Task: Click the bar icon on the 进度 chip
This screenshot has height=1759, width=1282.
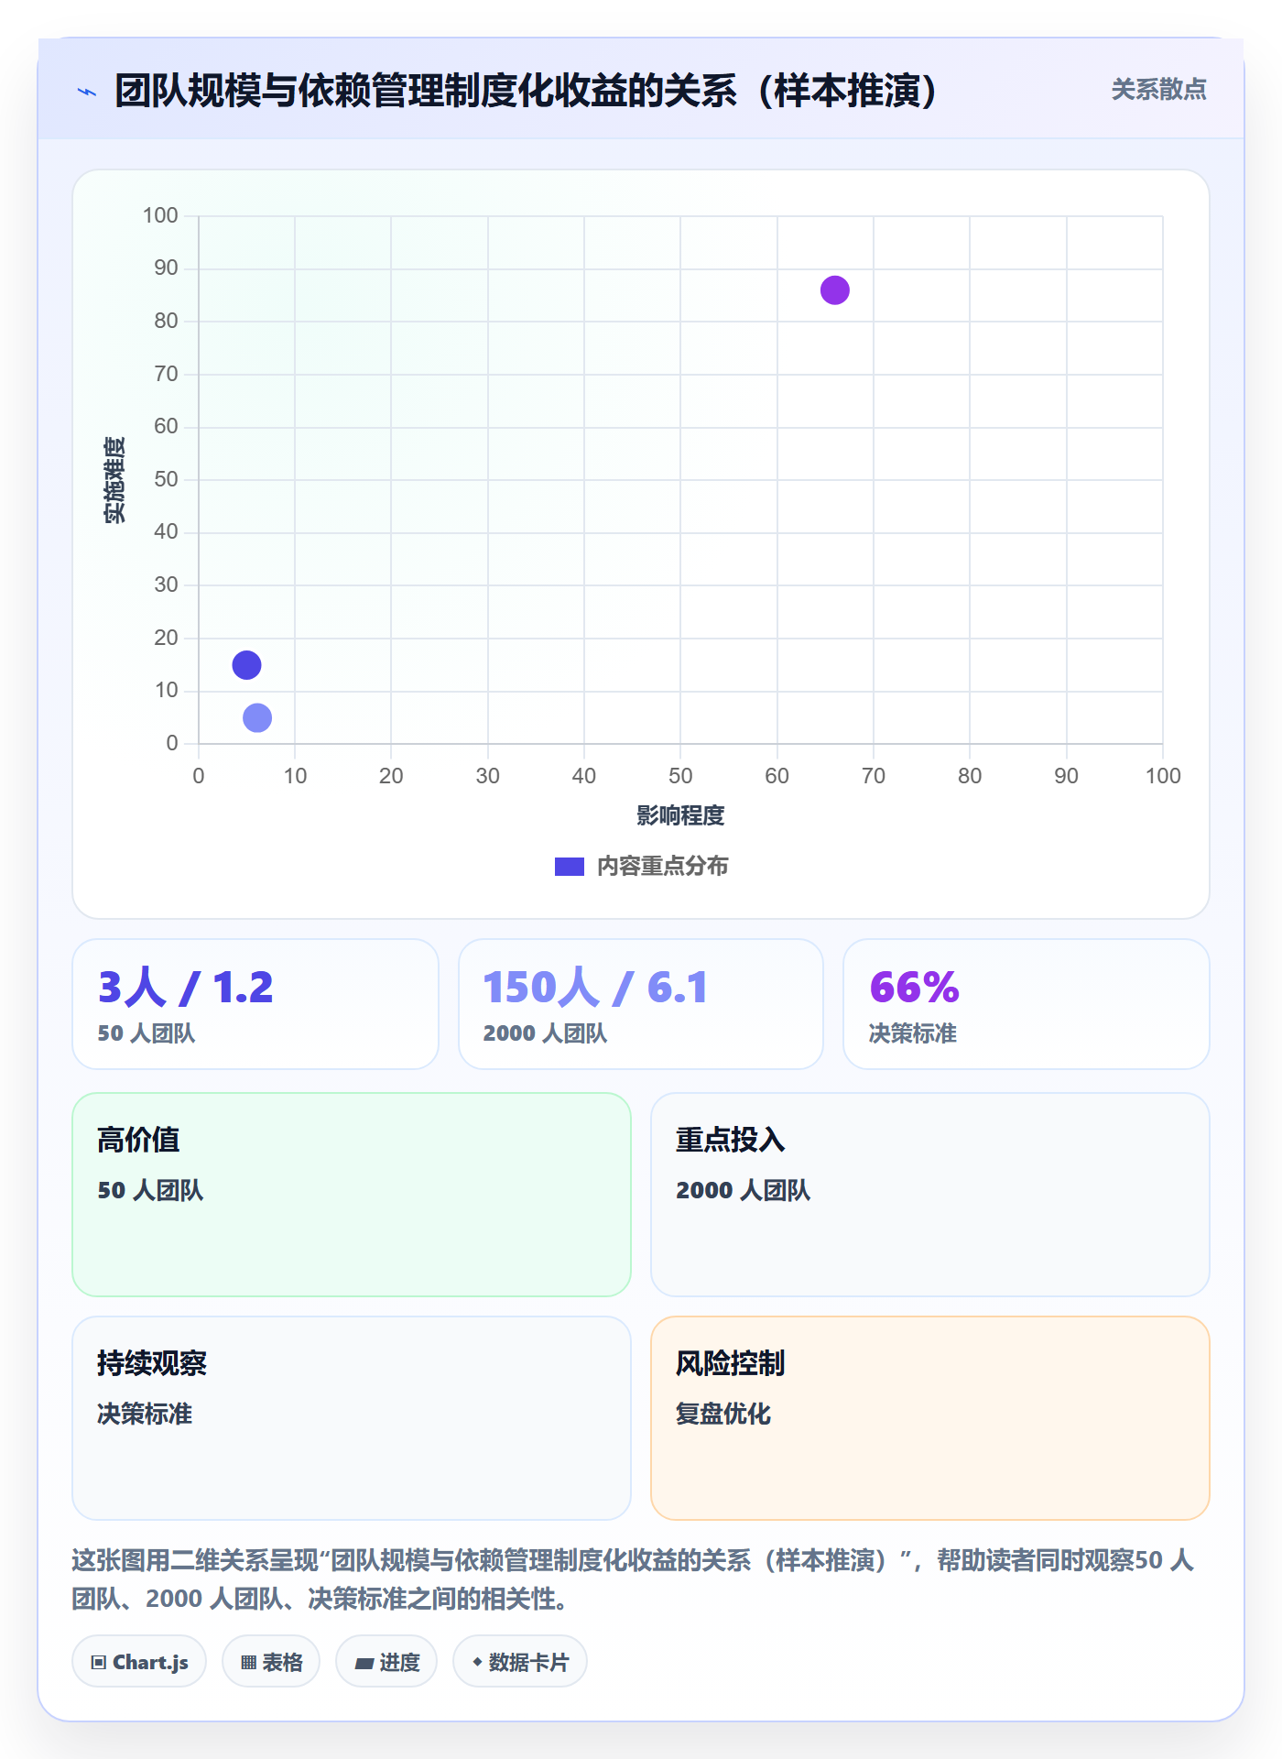Action: pyautogui.click(x=364, y=1664)
